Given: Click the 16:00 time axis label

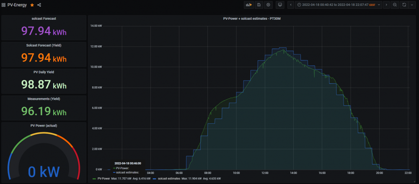Looking at the screenshot, I should pyautogui.click(x=322, y=173).
